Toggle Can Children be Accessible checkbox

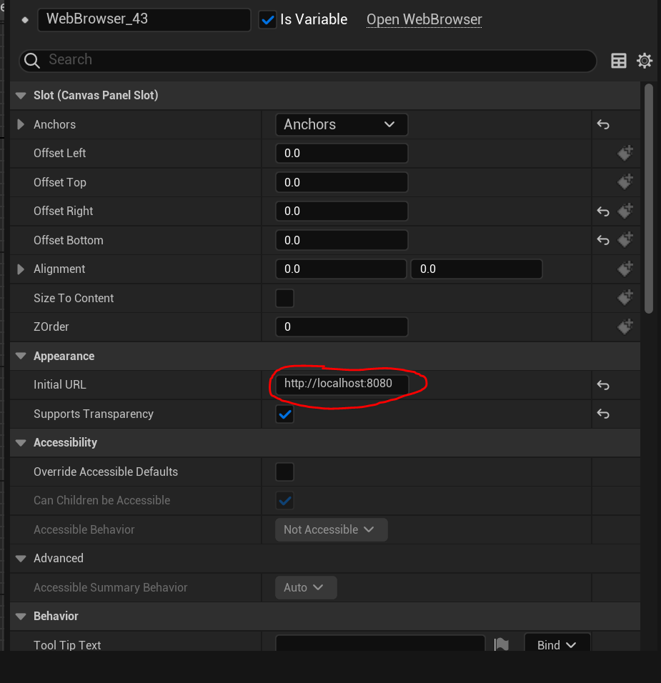tap(284, 501)
